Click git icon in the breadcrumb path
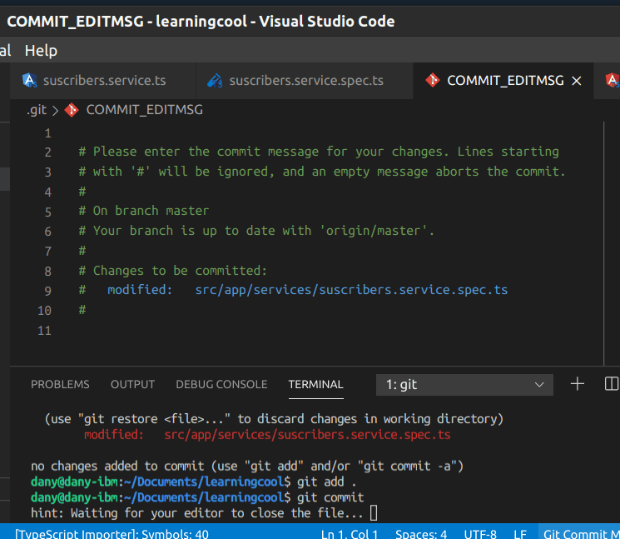Image resolution: width=620 pixels, height=539 pixels. click(x=72, y=110)
